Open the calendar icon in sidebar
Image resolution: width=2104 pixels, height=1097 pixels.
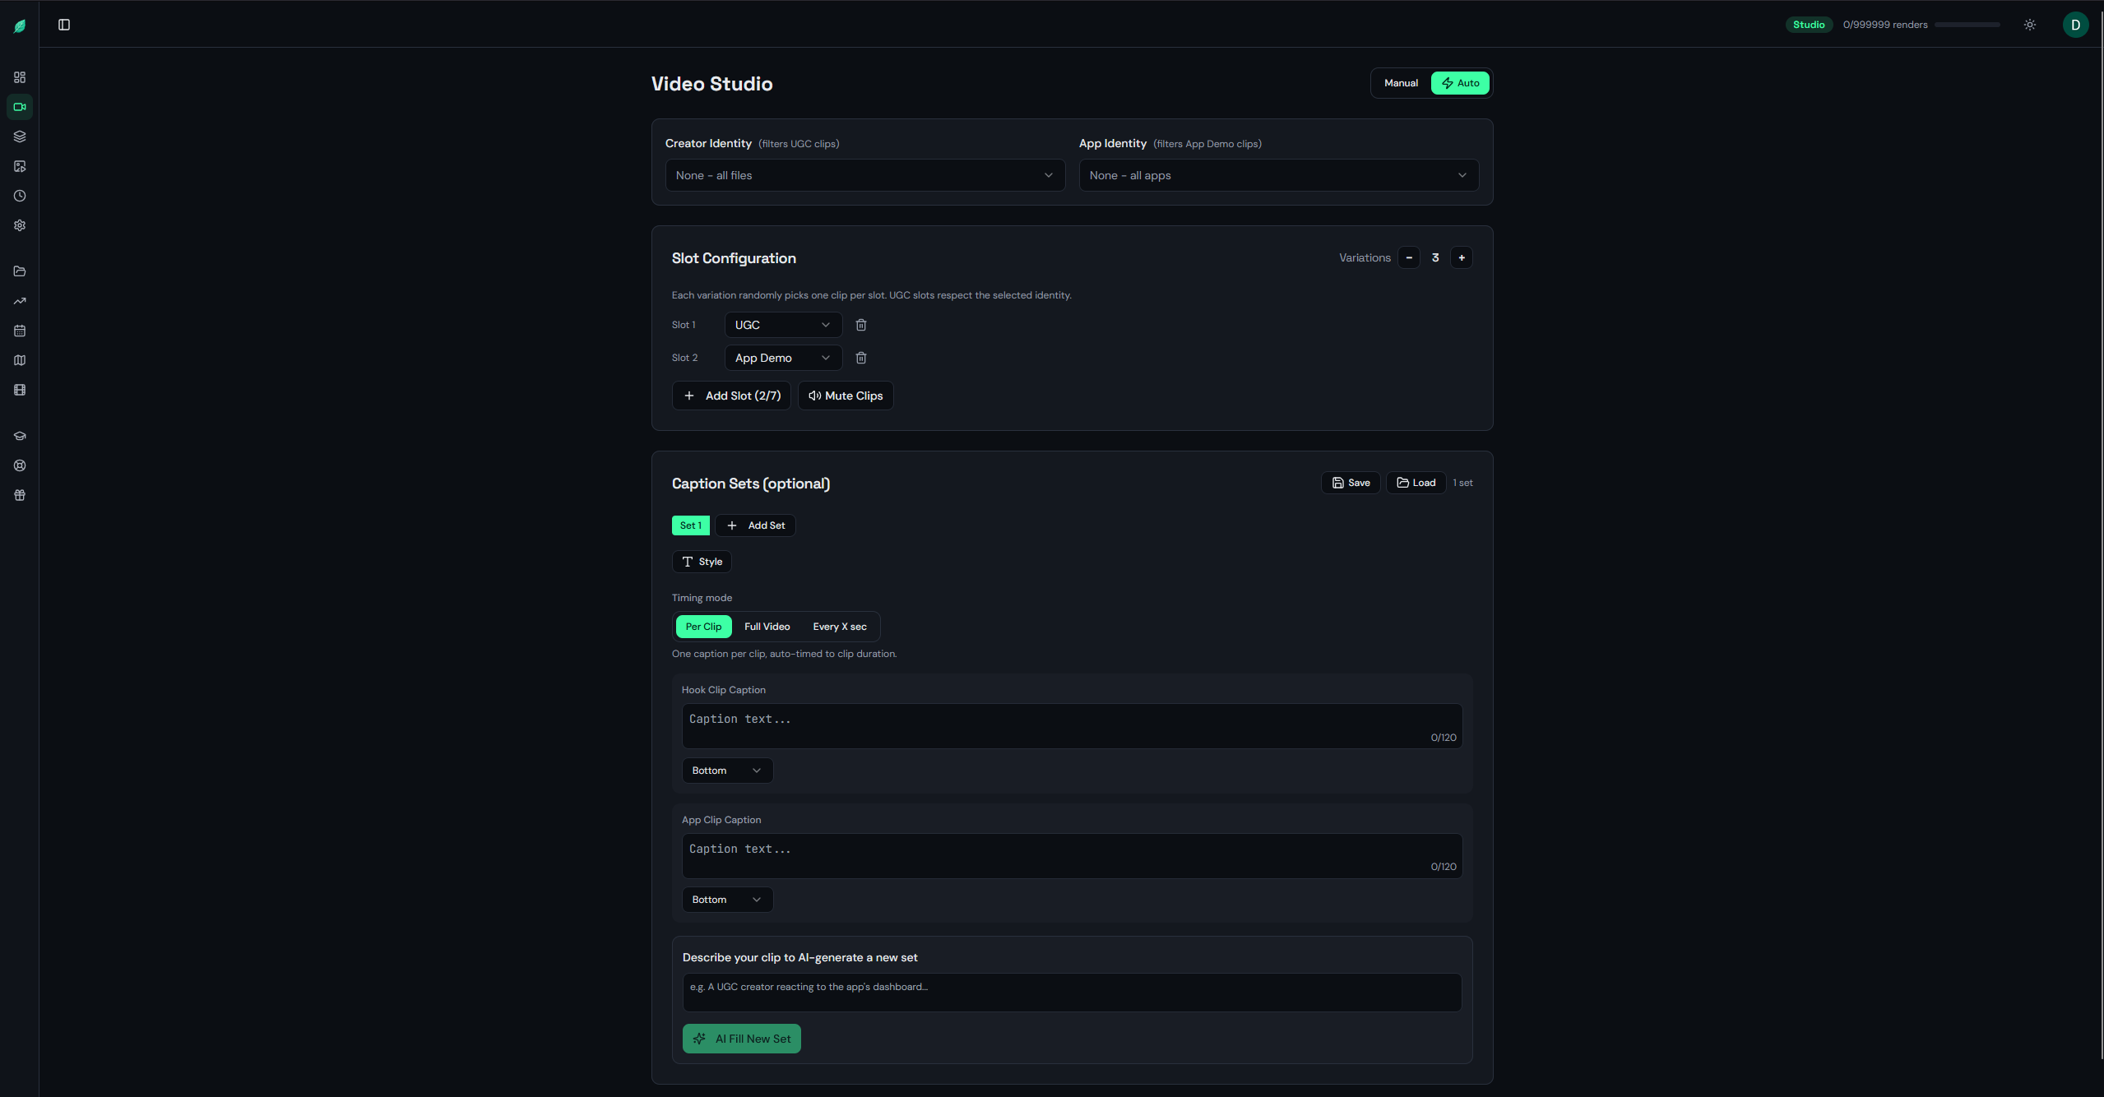point(20,331)
